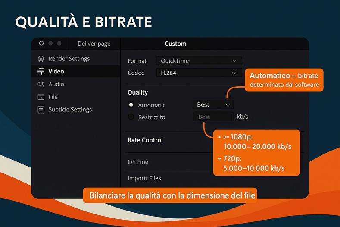Open the Codec H.264 dropdown
The image size is (340, 227).
click(x=199, y=73)
